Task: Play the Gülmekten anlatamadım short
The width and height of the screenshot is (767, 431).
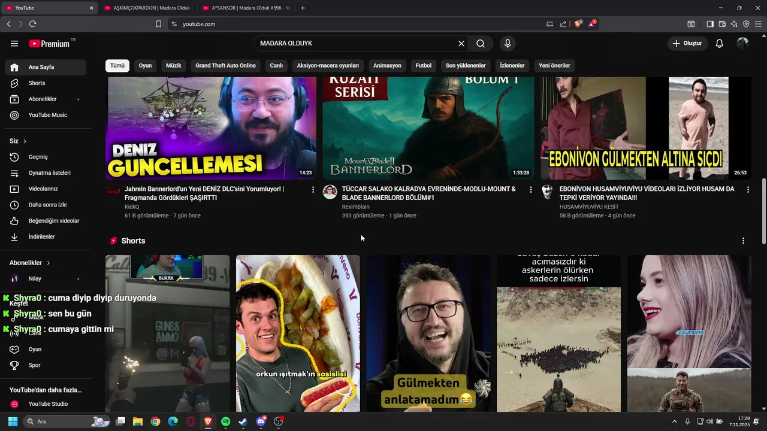Action: click(428, 333)
